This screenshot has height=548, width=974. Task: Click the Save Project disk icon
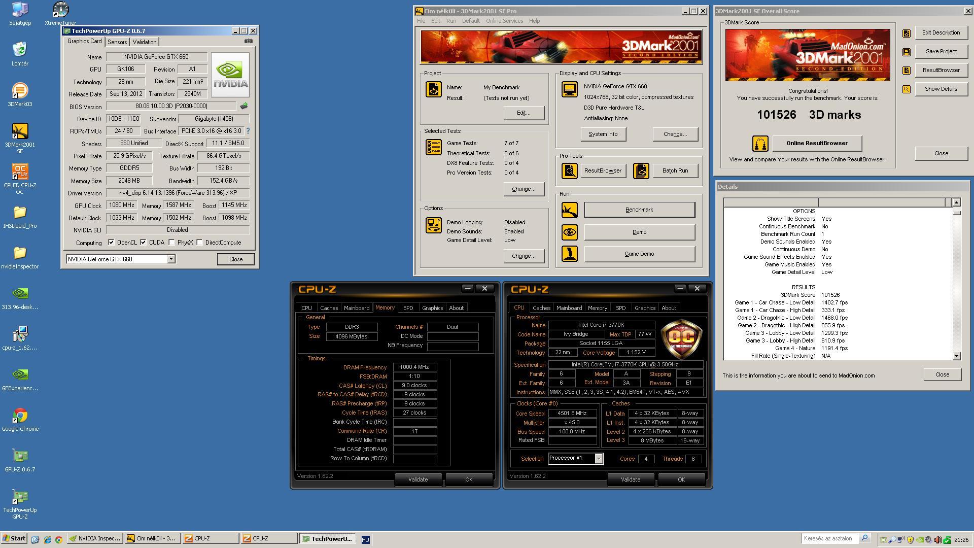907,52
